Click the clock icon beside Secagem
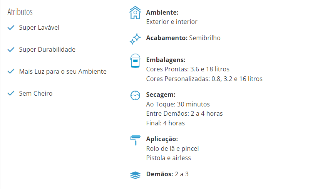The height and width of the screenshot is (189, 313). [x=135, y=95]
